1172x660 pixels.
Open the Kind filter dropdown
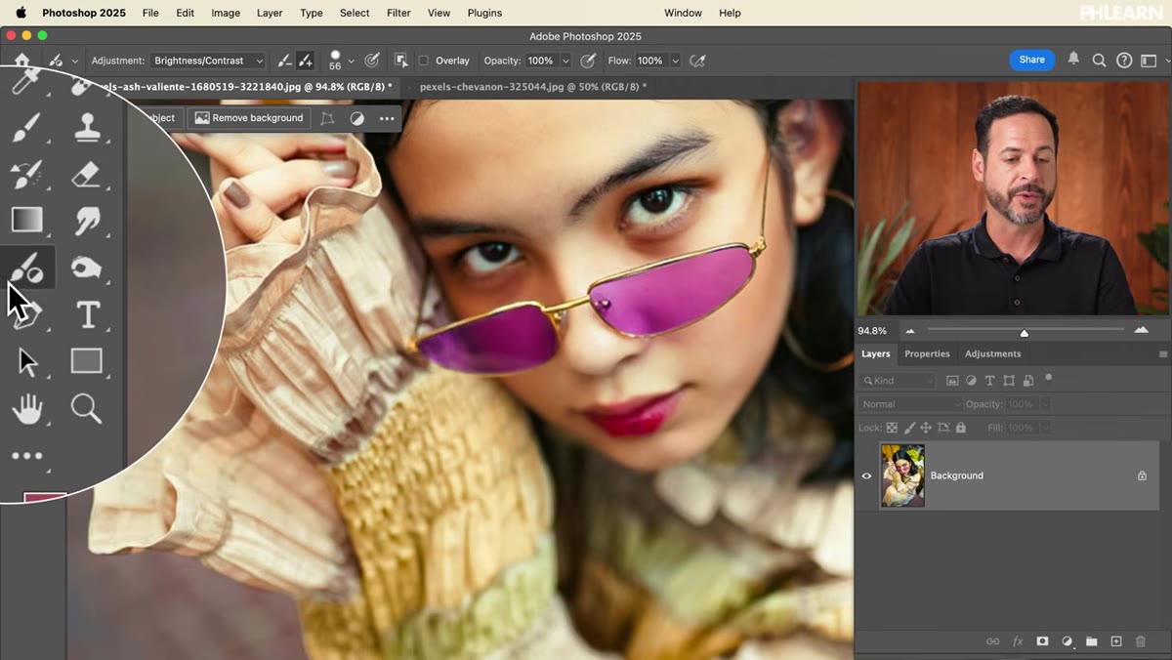pyautogui.click(x=897, y=381)
